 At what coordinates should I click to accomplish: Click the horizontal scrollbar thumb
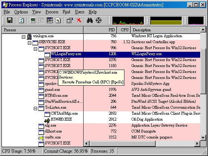[122, 143]
